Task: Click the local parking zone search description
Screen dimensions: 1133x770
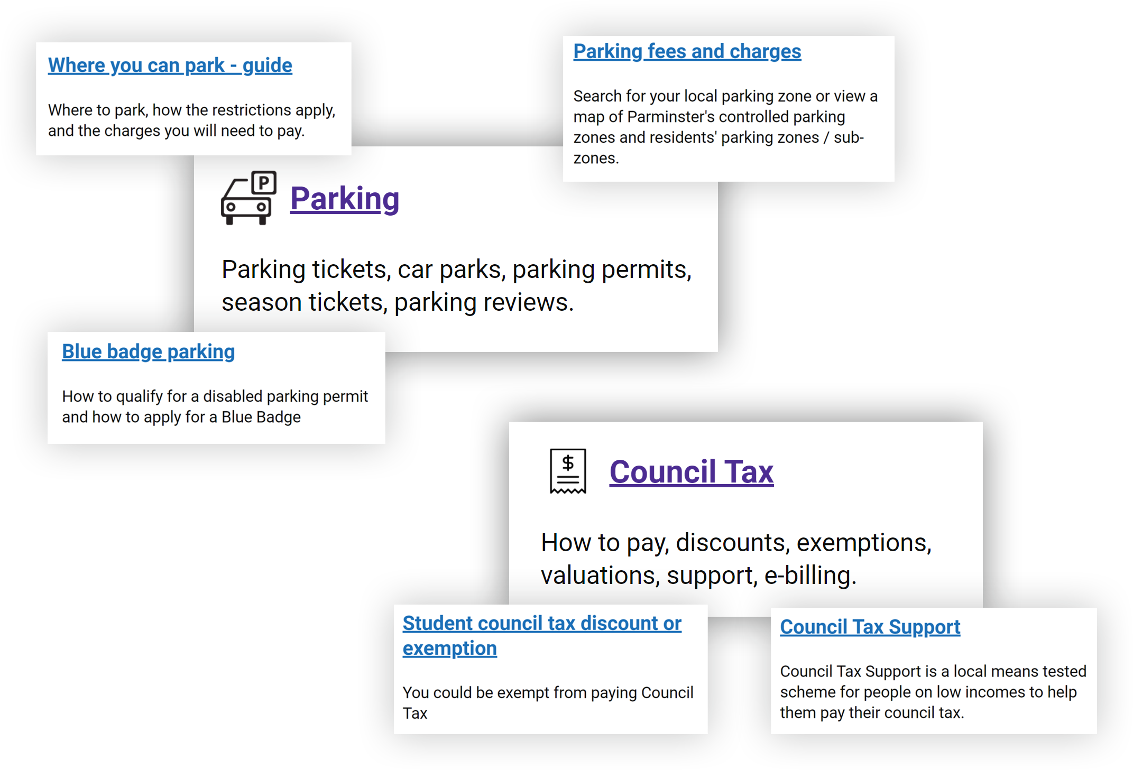Action: pos(725,127)
